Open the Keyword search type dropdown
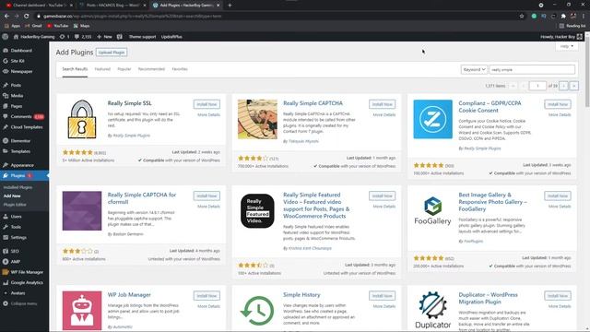The height and width of the screenshot is (332, 590). (474, 70)
